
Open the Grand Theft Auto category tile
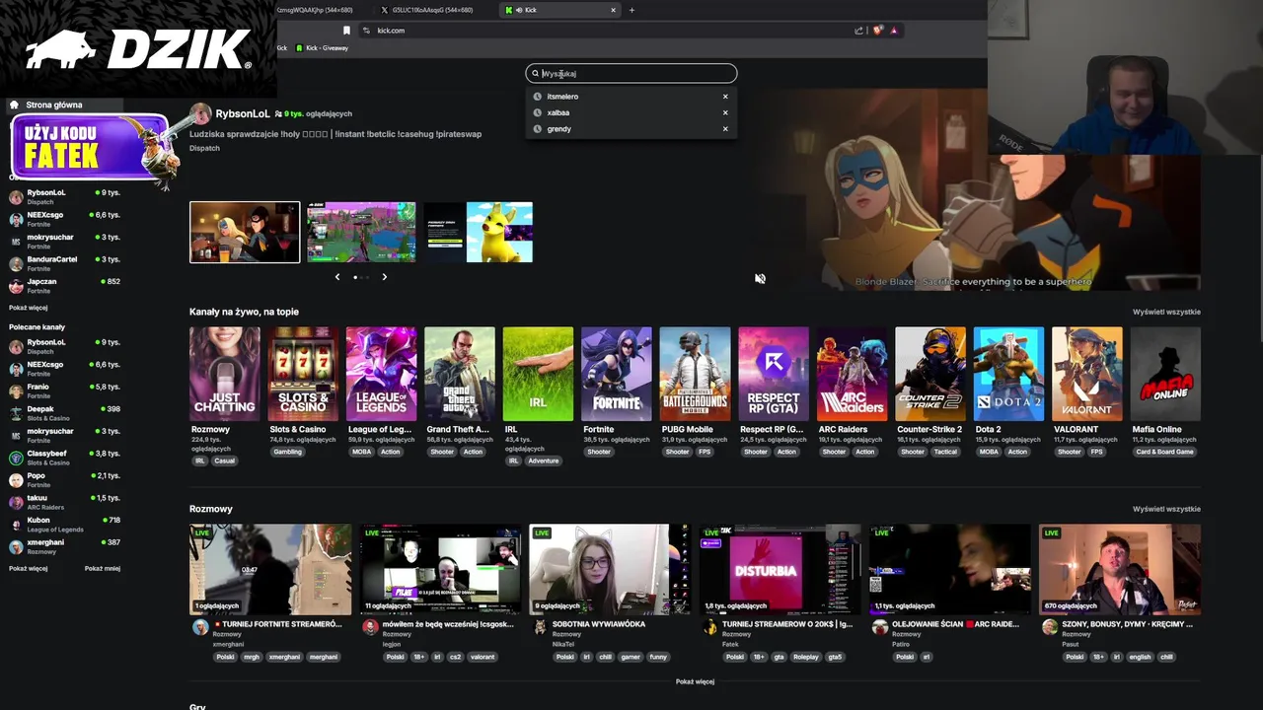pos(460,375)
